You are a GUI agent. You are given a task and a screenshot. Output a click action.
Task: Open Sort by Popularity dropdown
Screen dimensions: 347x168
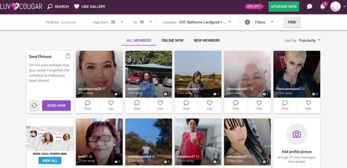310,41
